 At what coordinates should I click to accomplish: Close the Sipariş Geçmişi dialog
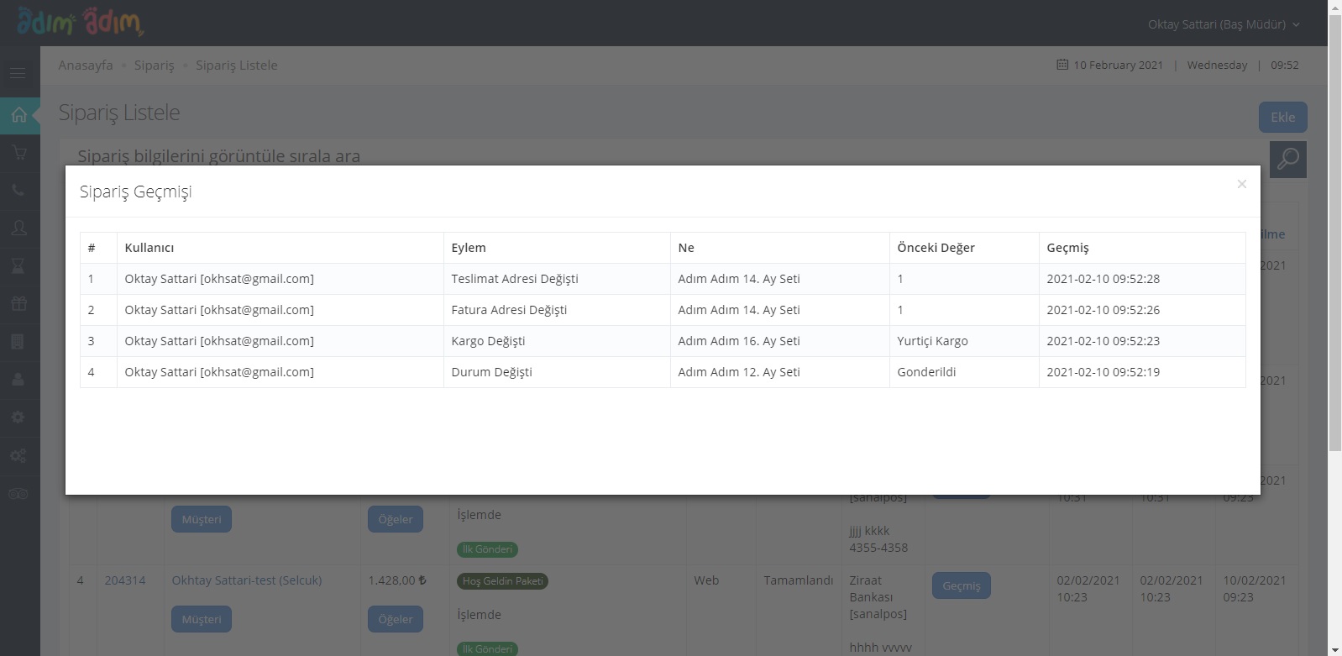tap(1241, 184)
